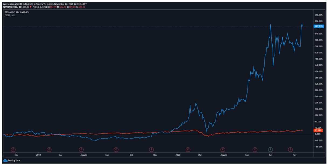
Task: Click the TradingView.com text in header
Action: pos(45,4)
